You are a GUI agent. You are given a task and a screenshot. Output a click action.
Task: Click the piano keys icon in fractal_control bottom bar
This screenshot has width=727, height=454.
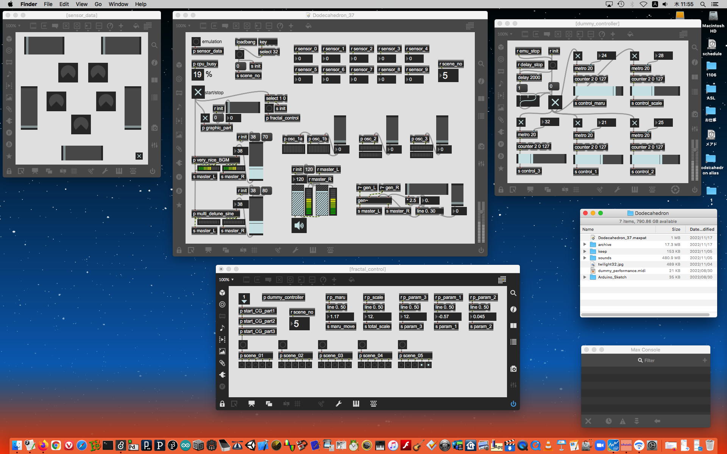point(356,404)
